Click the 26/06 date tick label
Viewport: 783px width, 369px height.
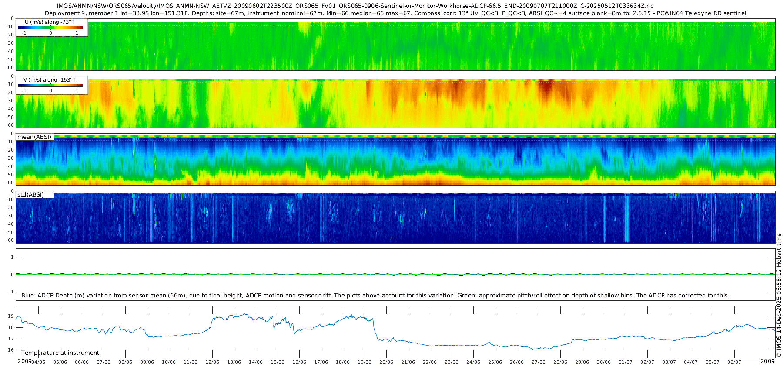tap(517, 362)
